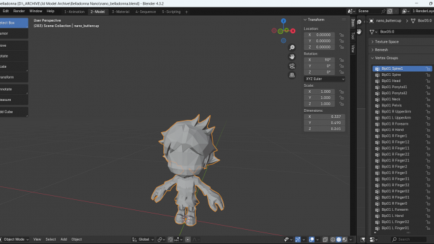Image resolution: width=434 pixels, height=244 pixels.
Task: Click the object visibility filter icon
Action: (287, 239)
